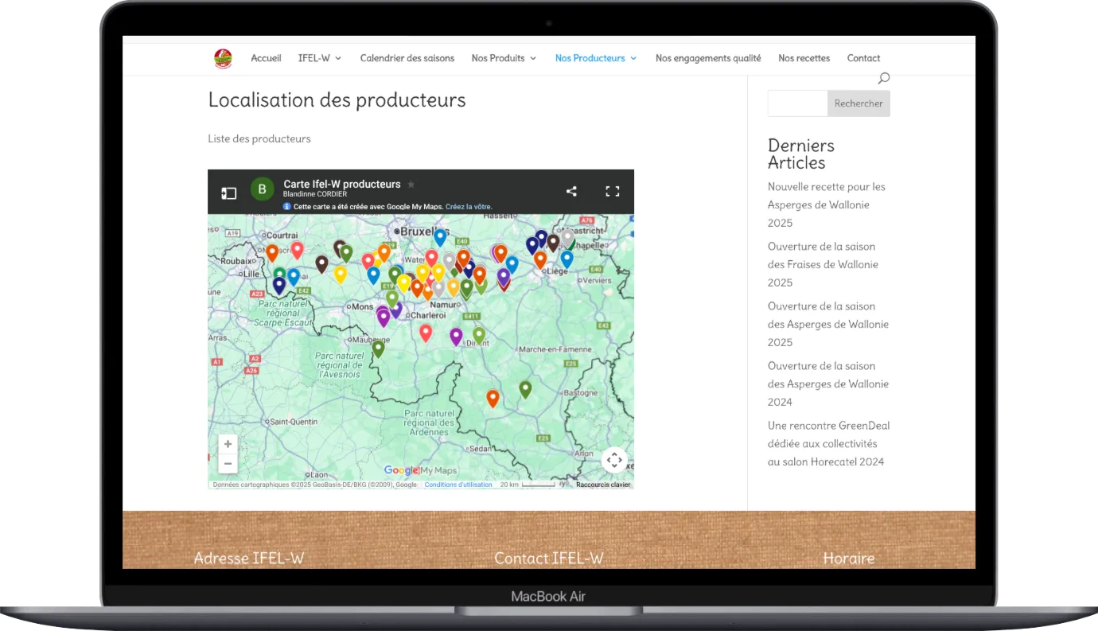Select the dark green pin west of Bastogne
The width and height of the screenshot is (1098, 631).
[525, 389]
